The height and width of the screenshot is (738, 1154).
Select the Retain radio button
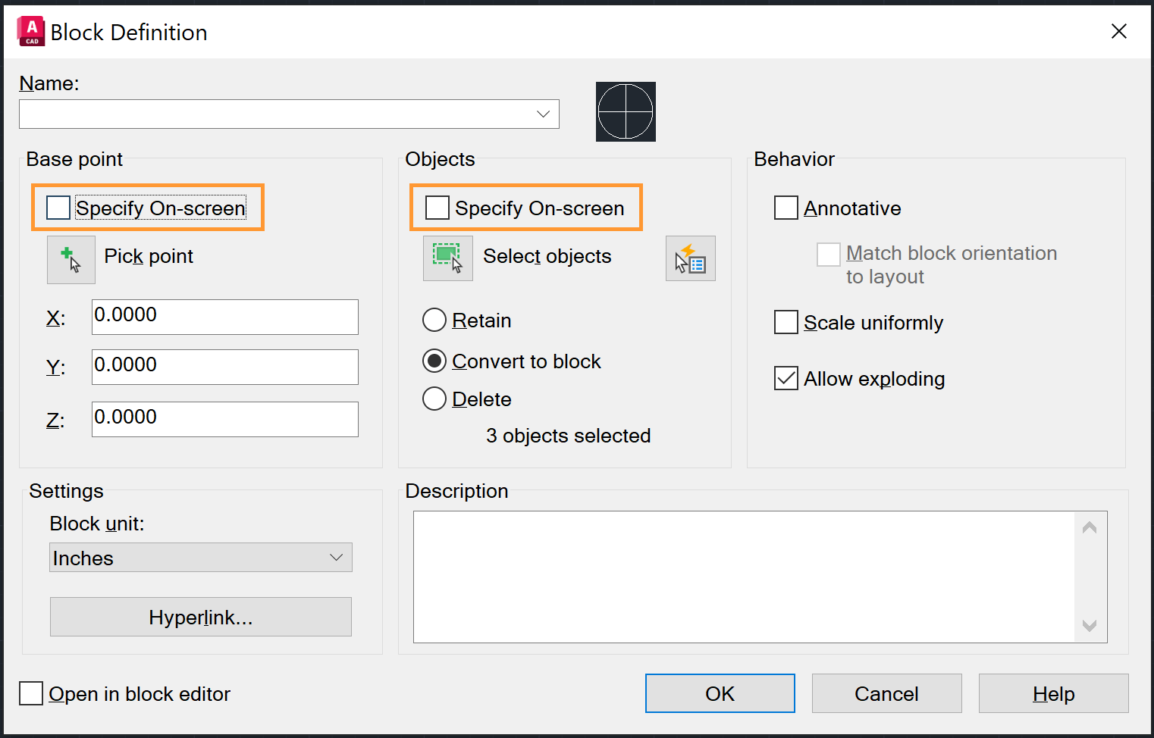click(x=434, y=320)
